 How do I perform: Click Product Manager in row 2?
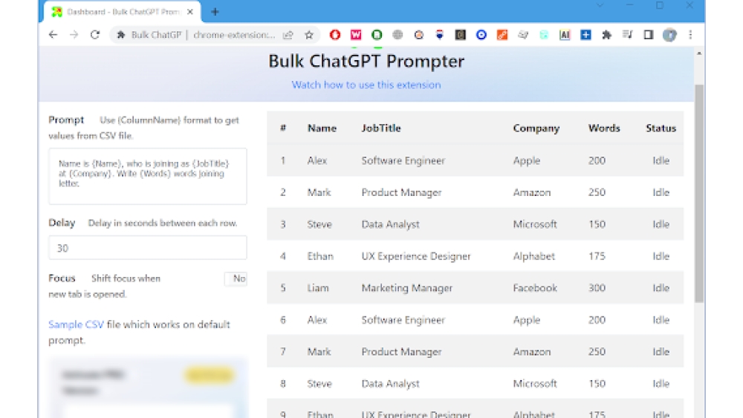pos(401,192)
